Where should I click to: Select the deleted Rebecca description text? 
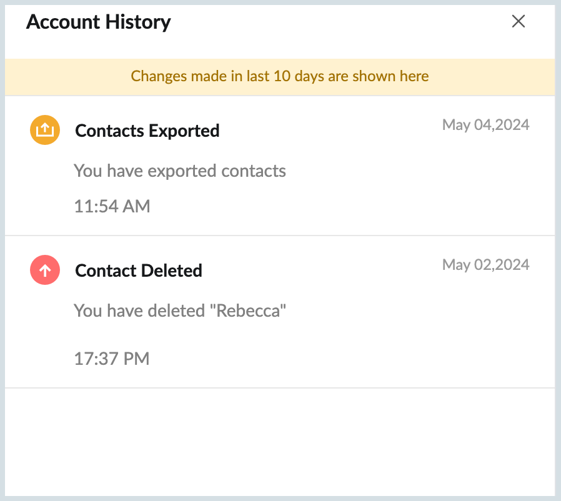180,310
